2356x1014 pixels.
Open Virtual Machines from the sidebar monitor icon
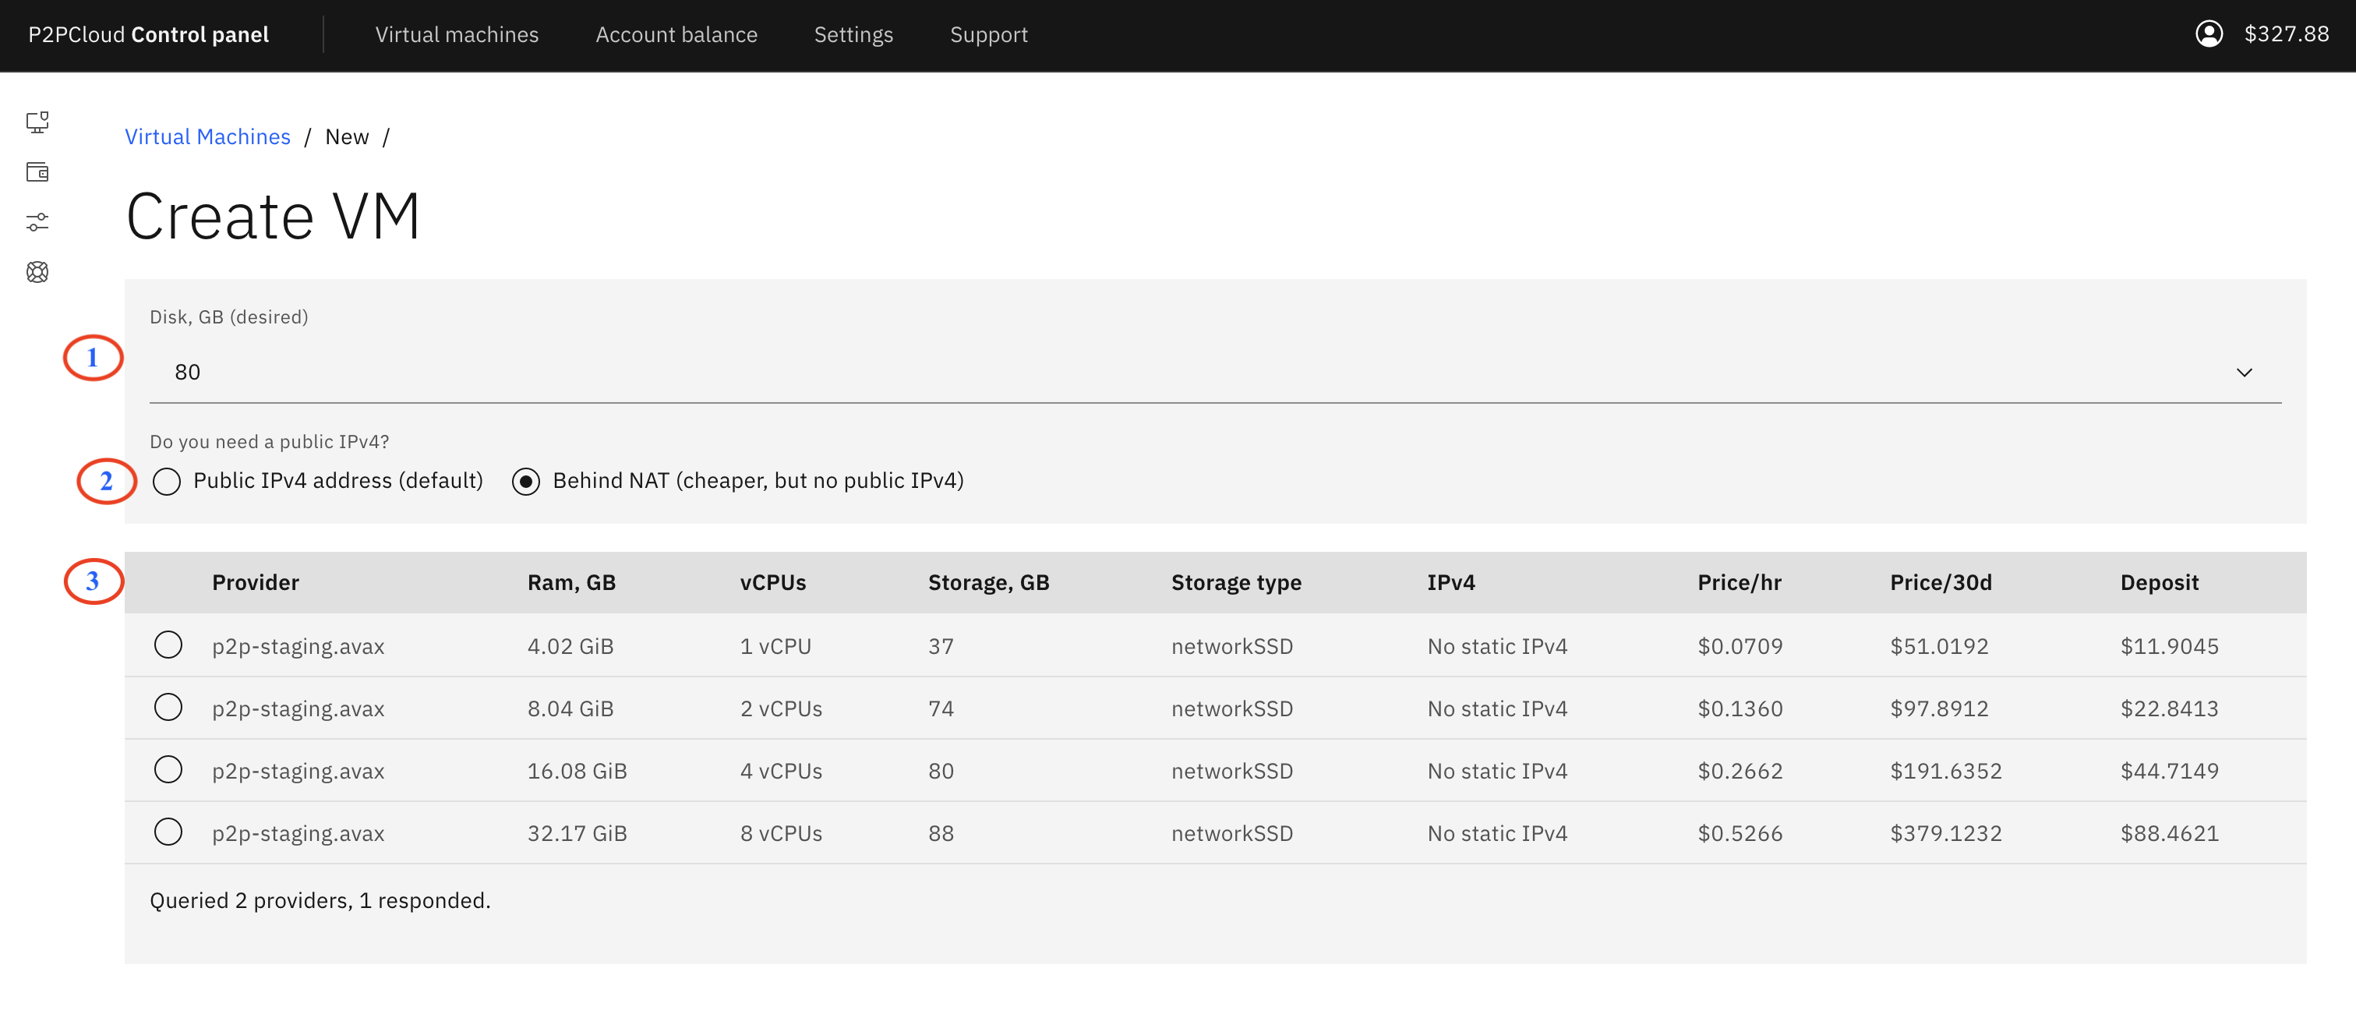click(37, 122)
